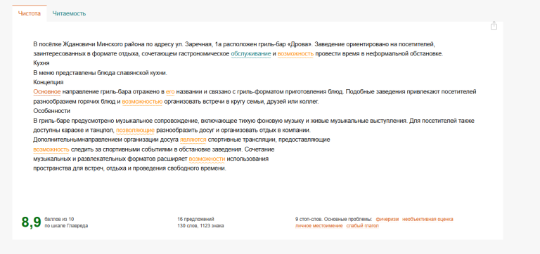Click highlighted «возможность» before «следить»

(51, 149)
